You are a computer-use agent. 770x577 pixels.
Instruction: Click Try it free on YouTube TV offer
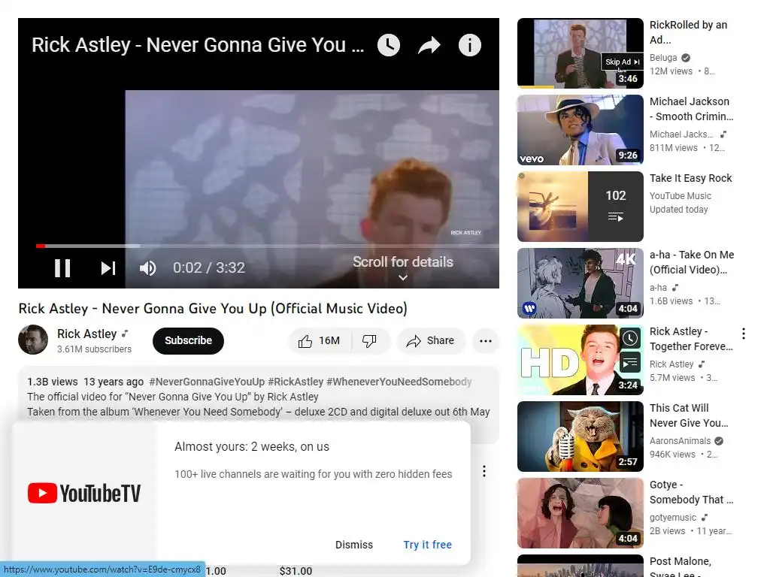(x=428, y=545)
